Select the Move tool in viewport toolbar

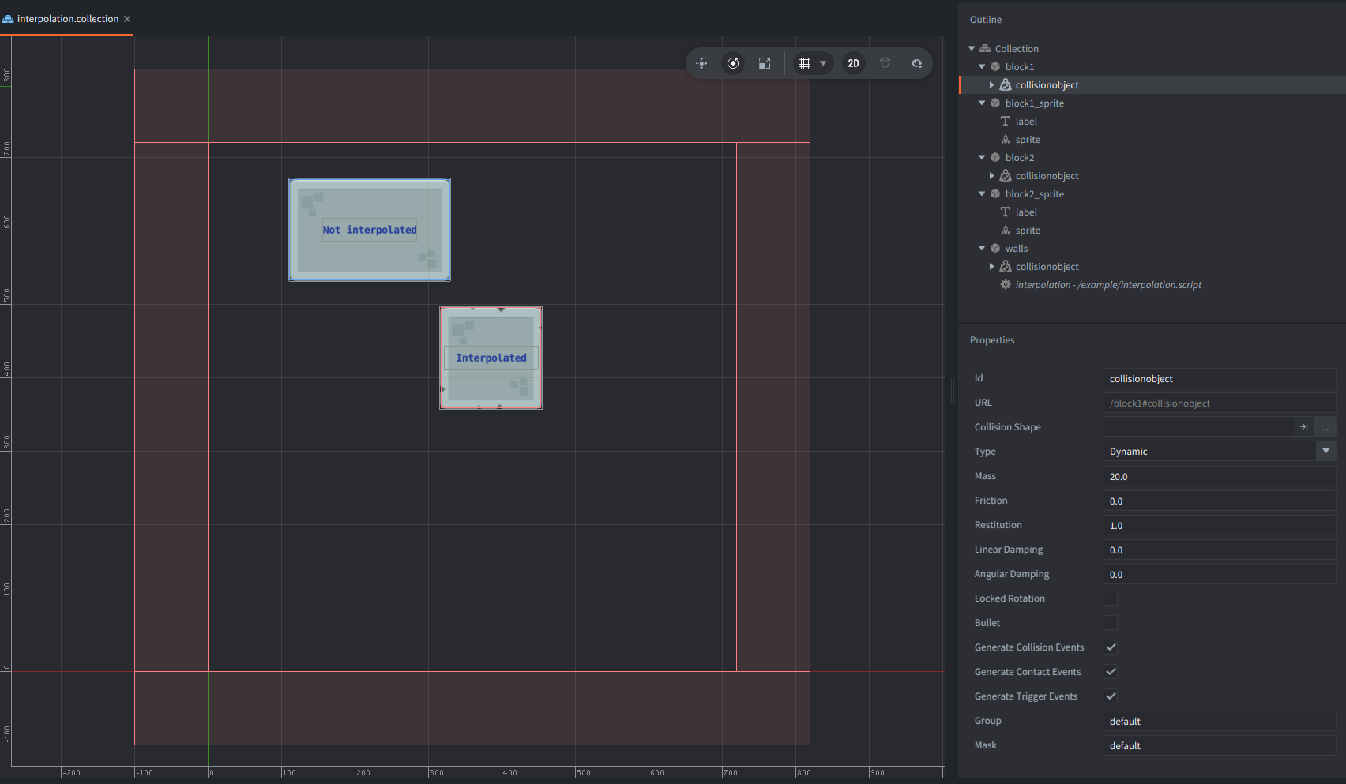point(701,63)
